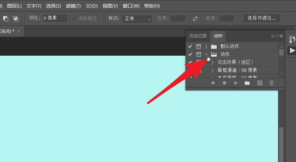Expand the 默认动作 action set
The width and height of the screenshot is (296, 162).
point(206,47)
